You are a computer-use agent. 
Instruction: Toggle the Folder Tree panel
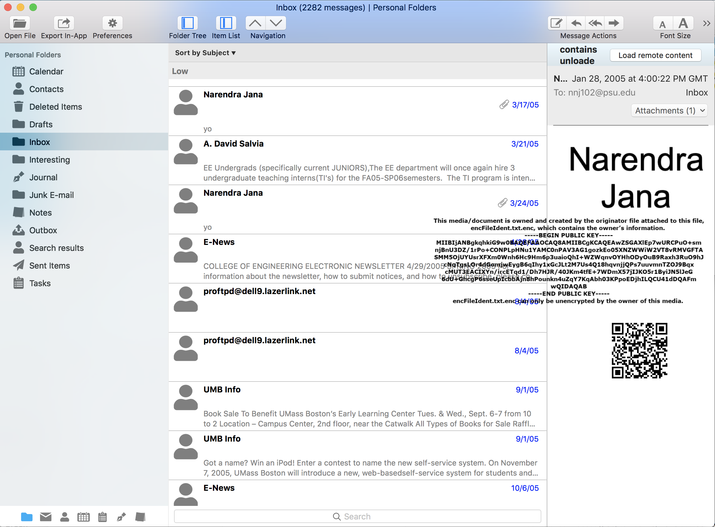click(187, 23)
